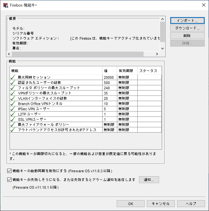Click the 削除 button

pos(187,35)
